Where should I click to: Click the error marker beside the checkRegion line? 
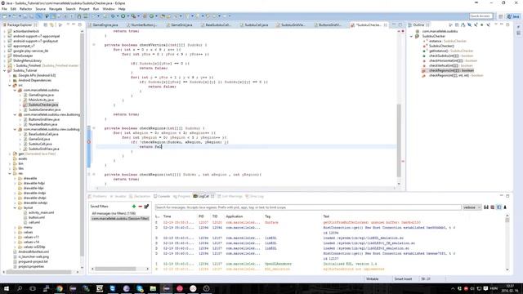click(x=89, y=142)
